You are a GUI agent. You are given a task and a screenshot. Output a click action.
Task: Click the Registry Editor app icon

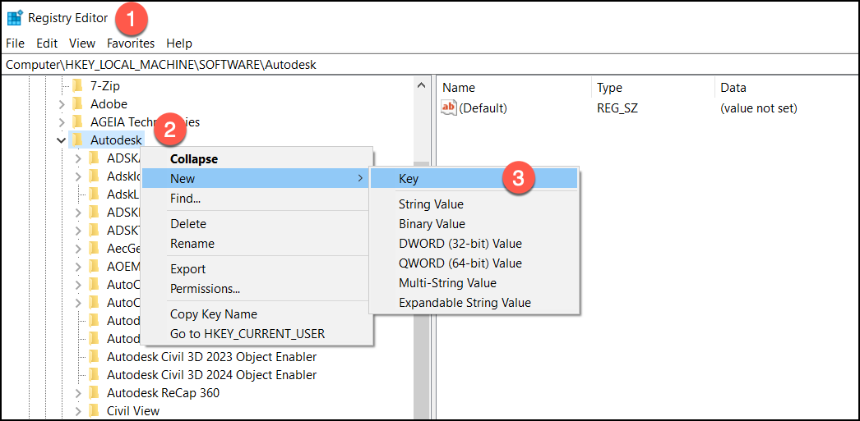(x=15, y=17)
